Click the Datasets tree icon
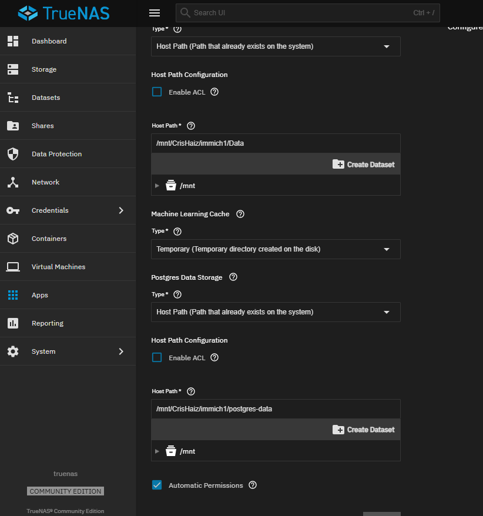This screenshot has height=516, width=483. [13, 98]
